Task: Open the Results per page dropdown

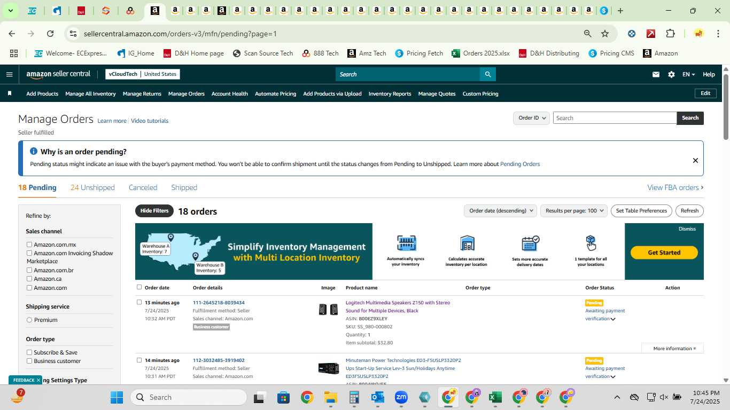Action: (x=574, y=211)
